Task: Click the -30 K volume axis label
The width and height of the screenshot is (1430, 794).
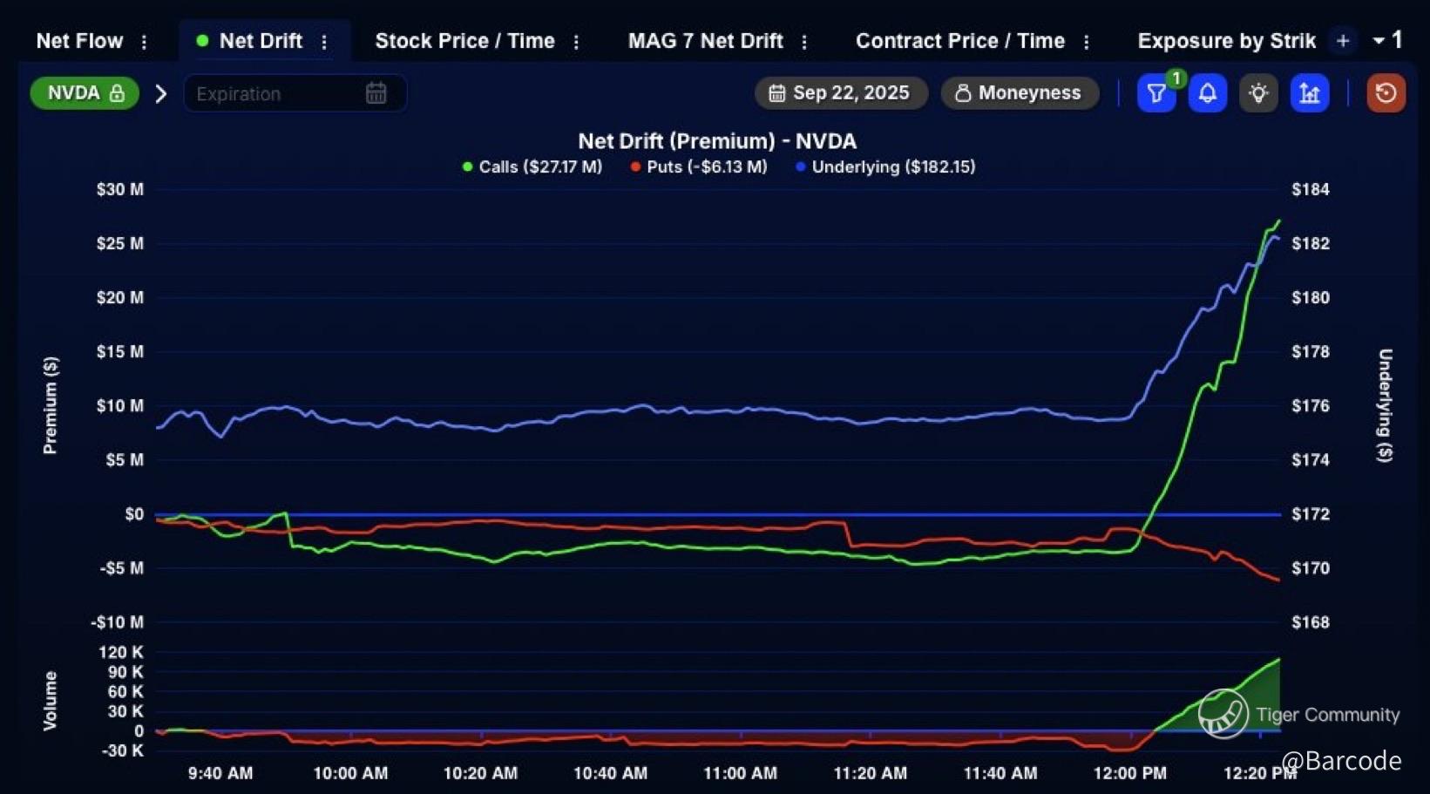Action: point(123,750)
